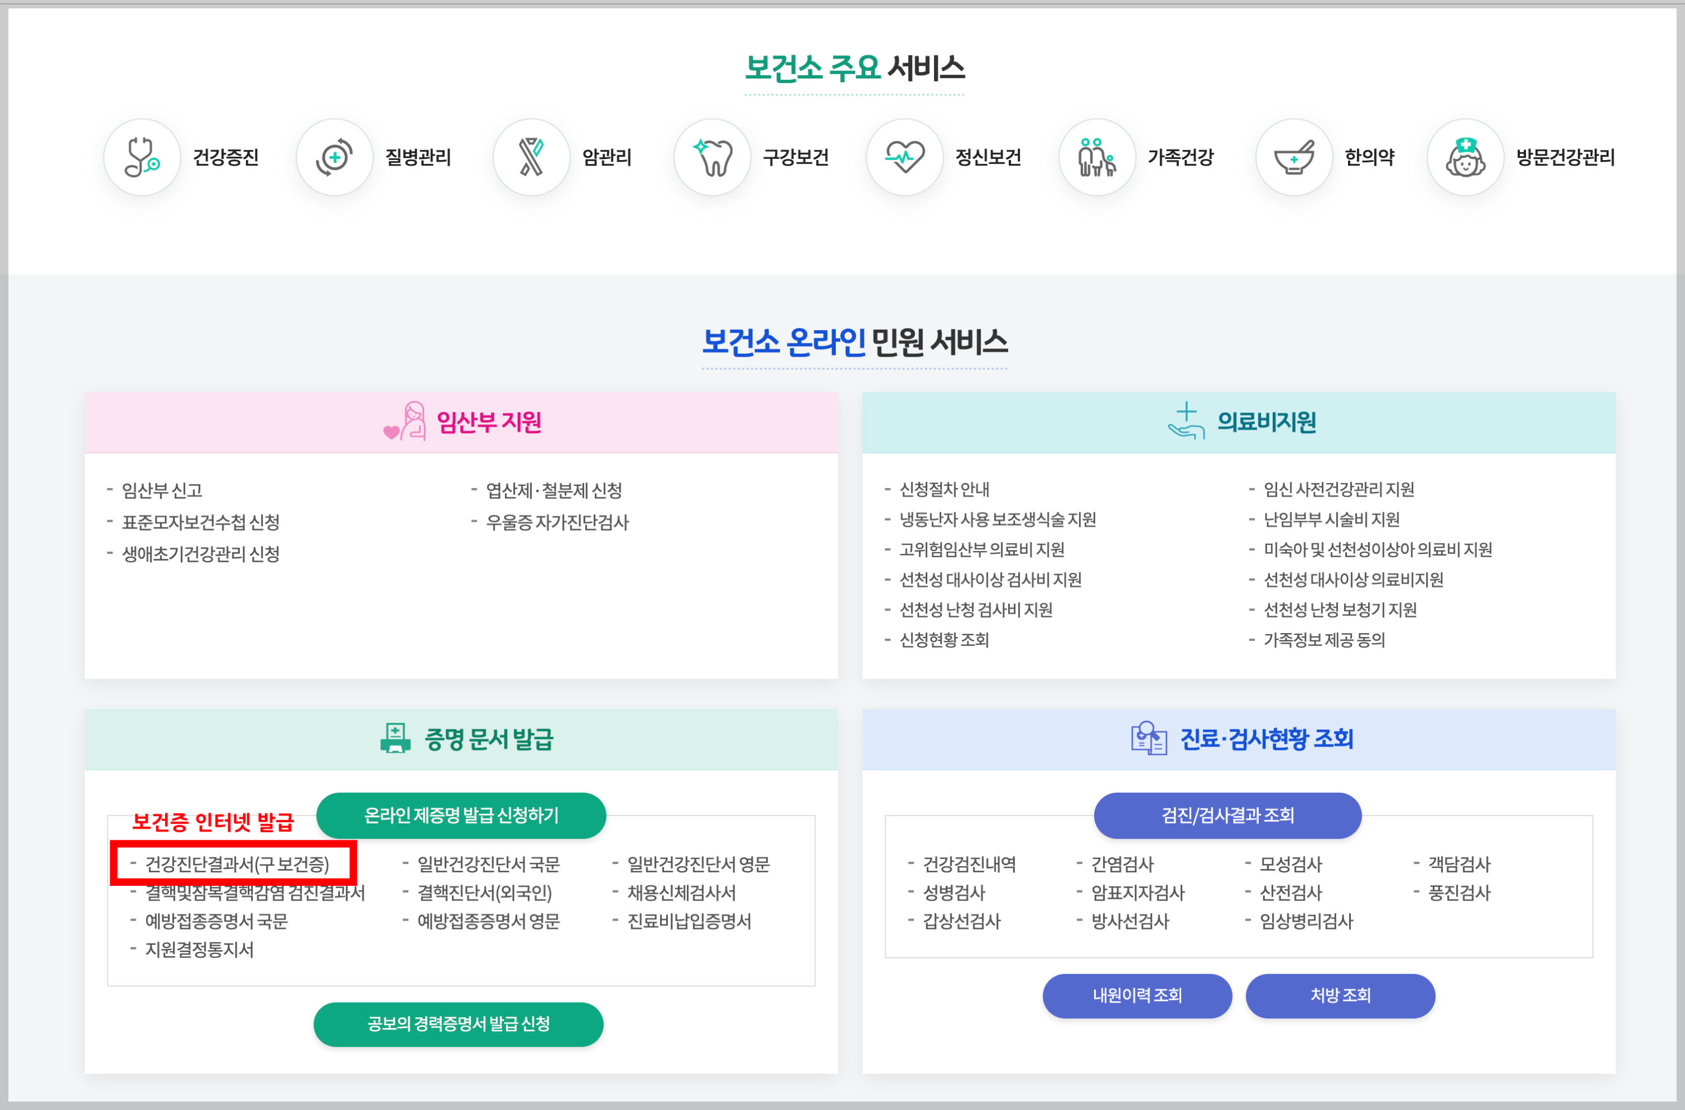
Task: Click 우울증 자가진단검사 link
Action: click(557, 522)
